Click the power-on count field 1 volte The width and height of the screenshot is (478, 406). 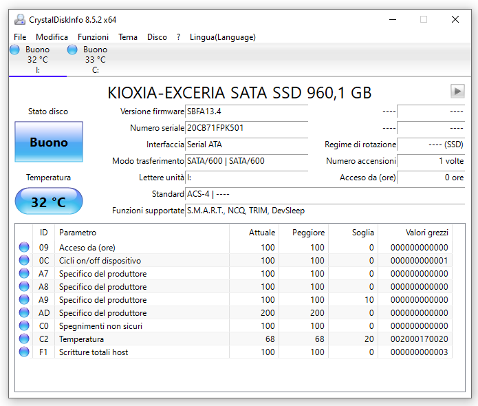pyautogui.click(x=431, y=161)
